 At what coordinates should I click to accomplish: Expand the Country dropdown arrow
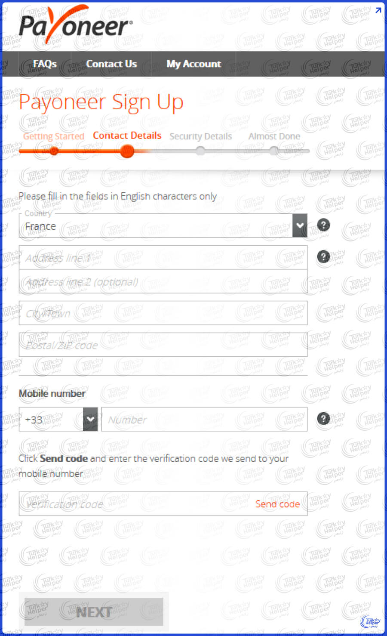pos(300,225)
